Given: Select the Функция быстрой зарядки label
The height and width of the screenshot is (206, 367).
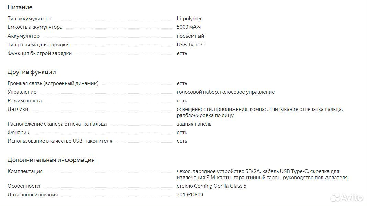Looking at the screenshot, I should (x=40, y=53).
